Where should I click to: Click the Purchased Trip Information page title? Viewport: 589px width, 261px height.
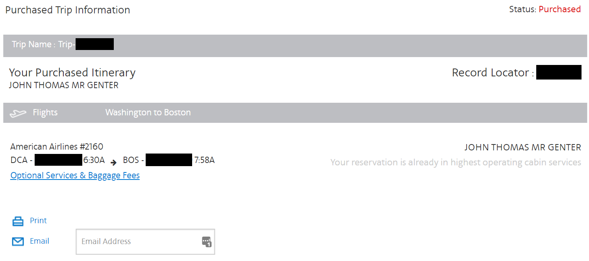pyautogui.click(x=68, y=10)
